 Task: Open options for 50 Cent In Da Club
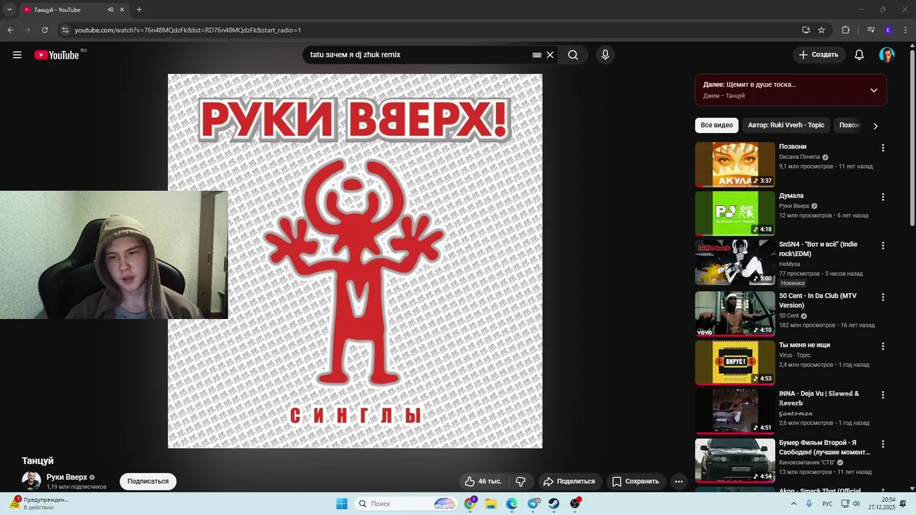[882, 297]
